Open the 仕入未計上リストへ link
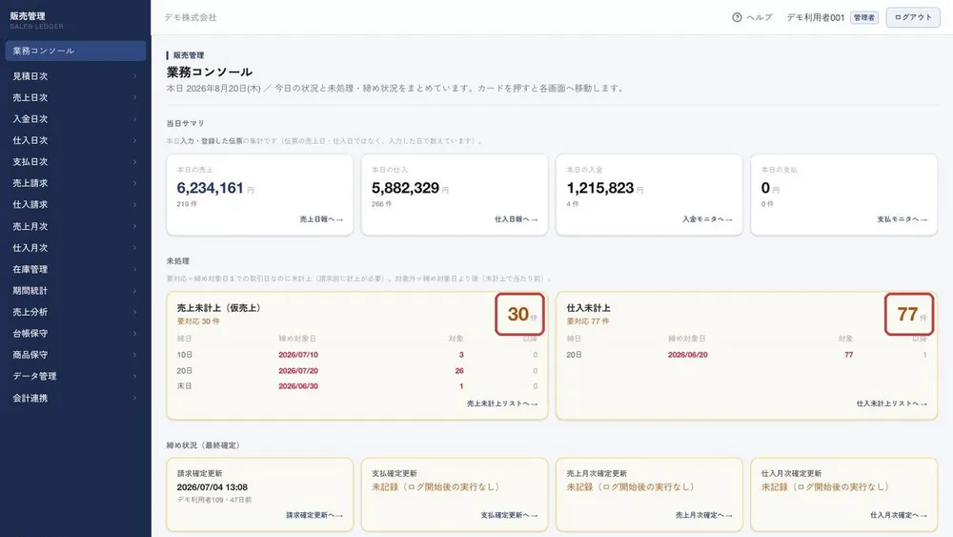The height and width of the screenshot is (537, 953). click(892, 403)
